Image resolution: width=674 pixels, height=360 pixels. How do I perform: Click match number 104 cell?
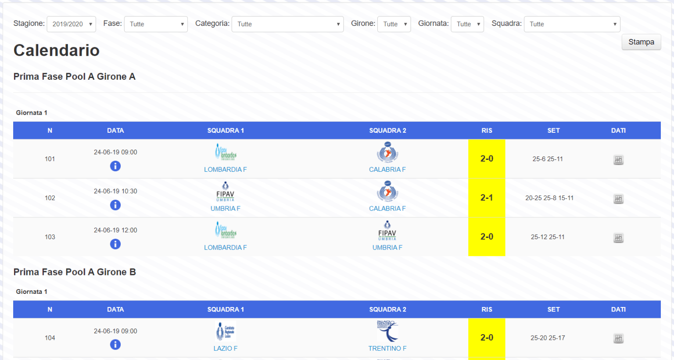pyautogui.click(x=50, y=338)
